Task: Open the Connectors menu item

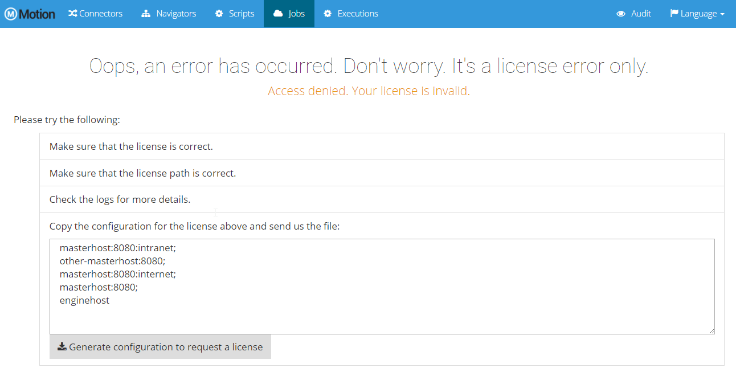Action: [96, 14]
